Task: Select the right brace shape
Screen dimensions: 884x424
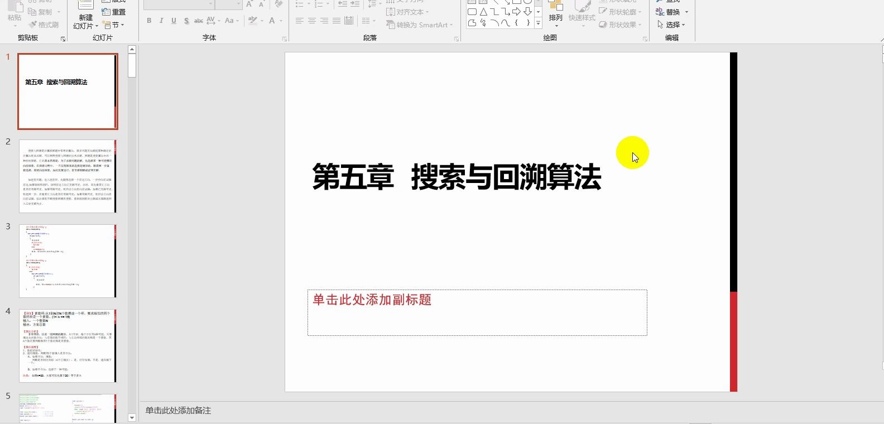Action: click(x=527, y=23)
